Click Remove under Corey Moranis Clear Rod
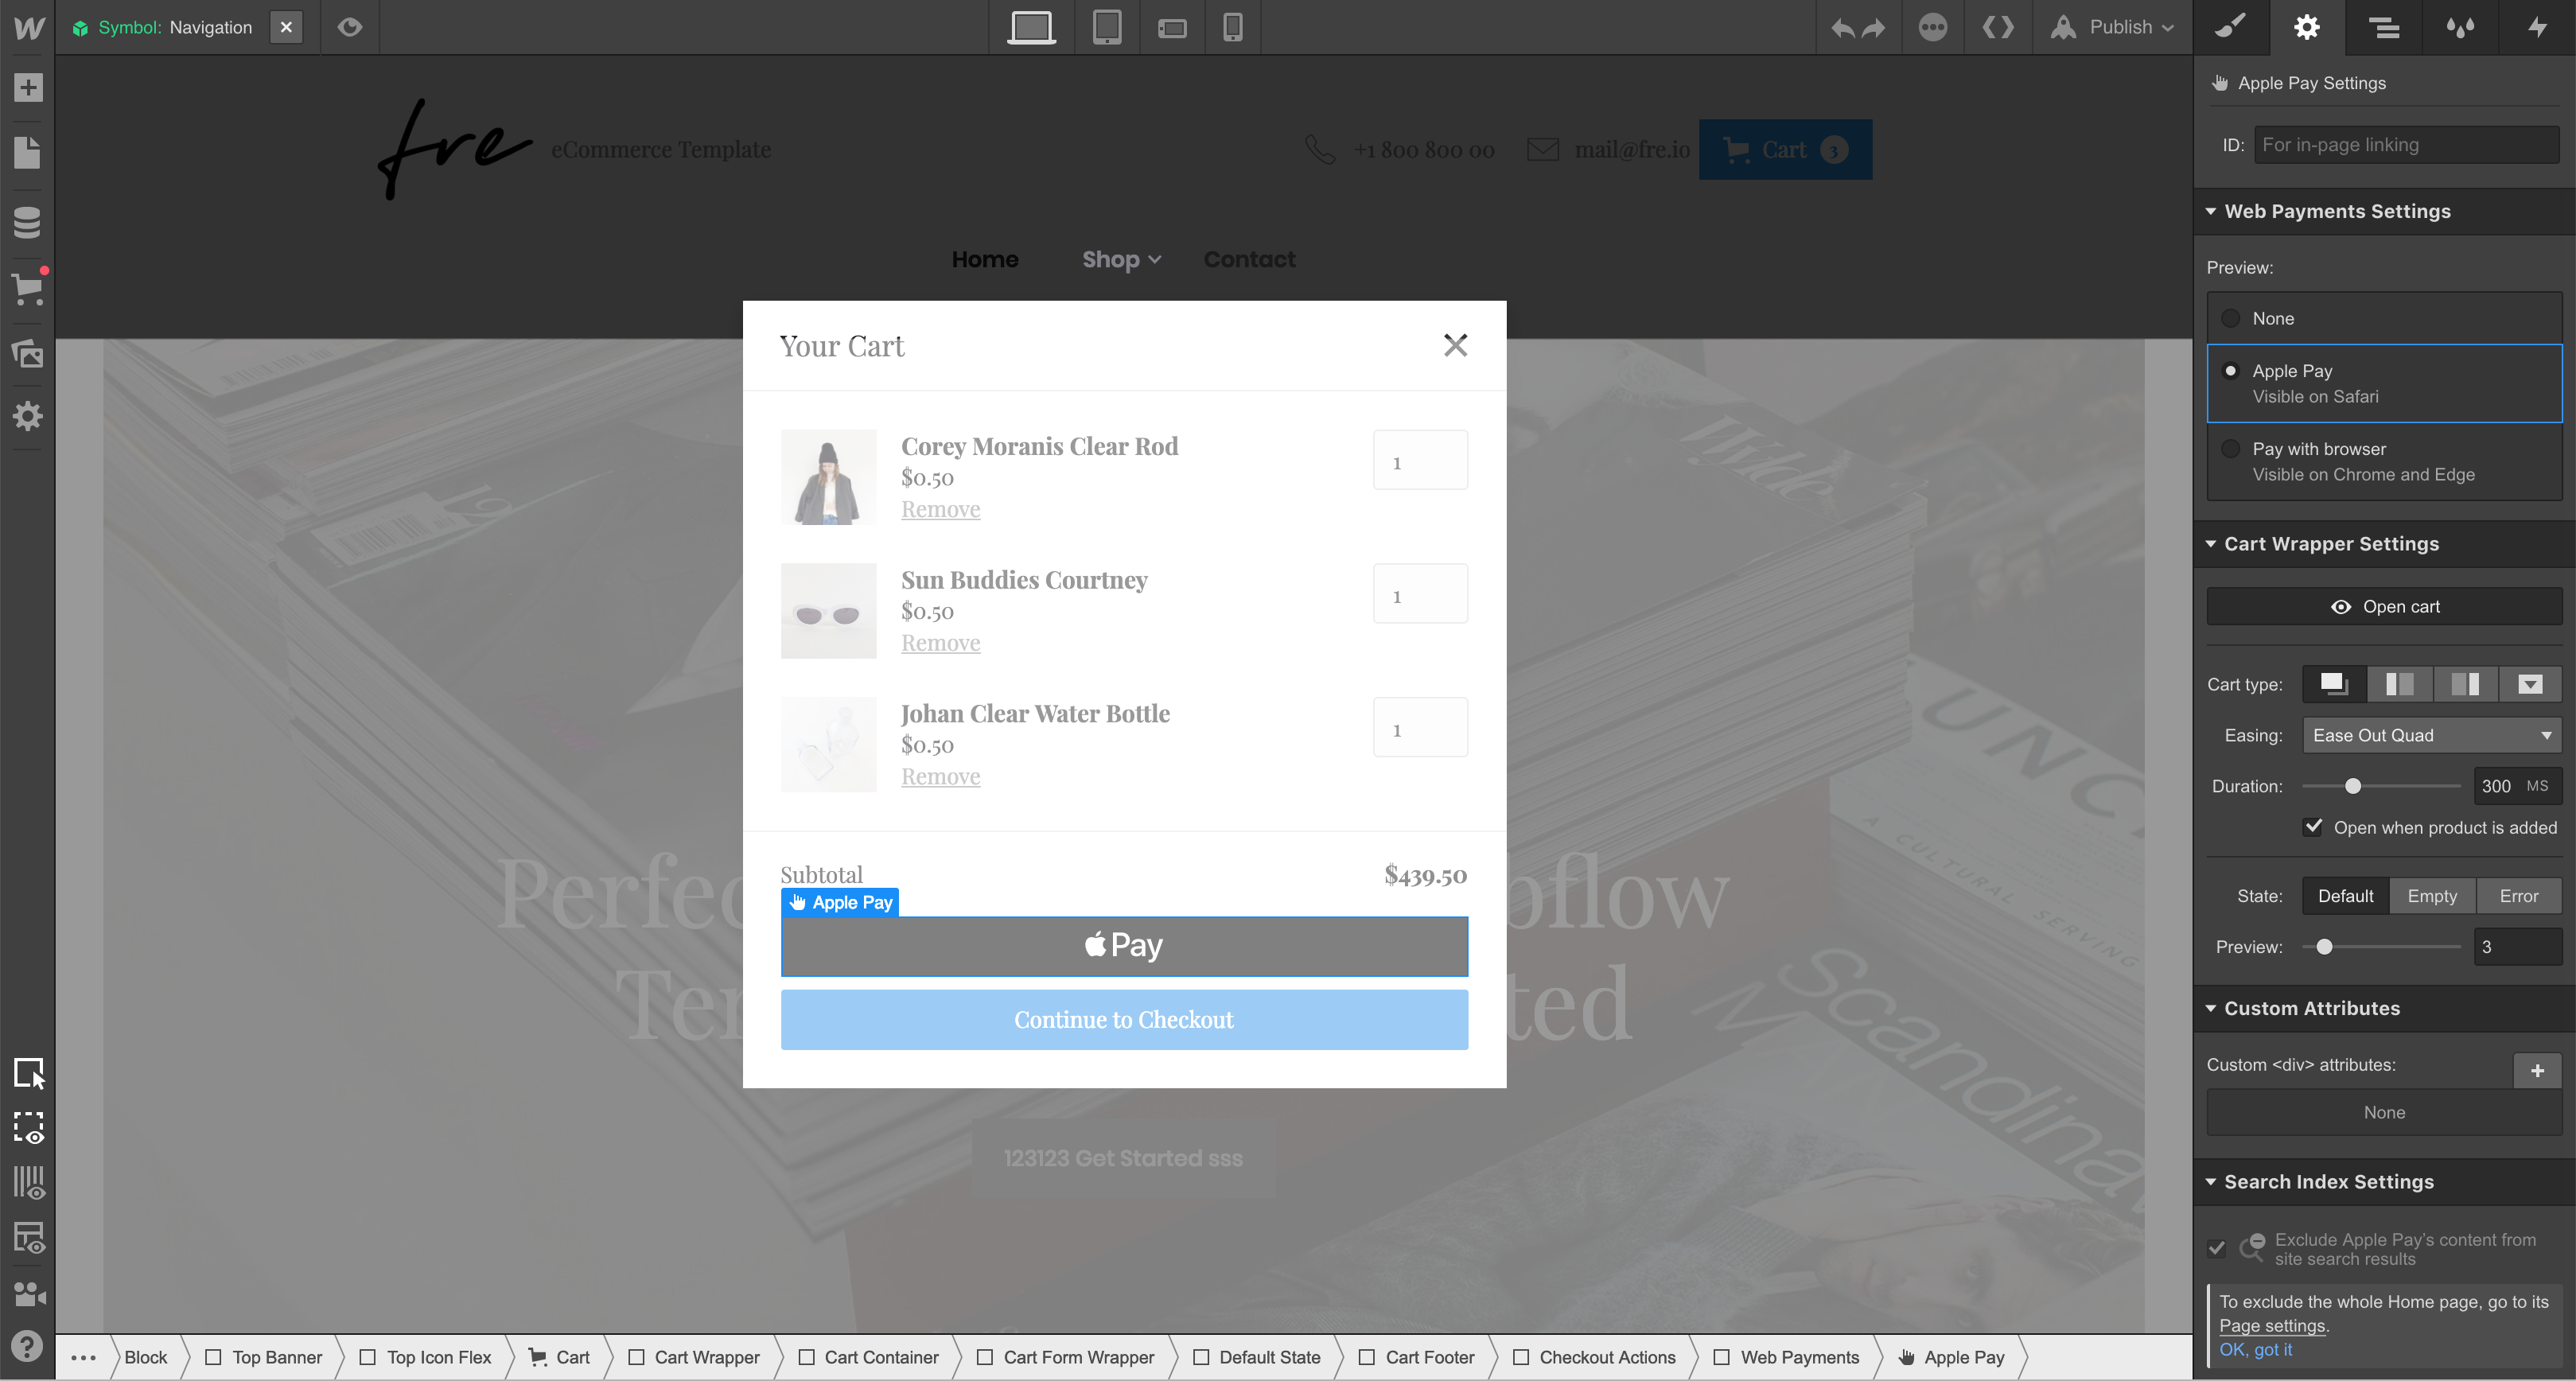Viewport: 2576px width, 1381px height. click(940, 509)
